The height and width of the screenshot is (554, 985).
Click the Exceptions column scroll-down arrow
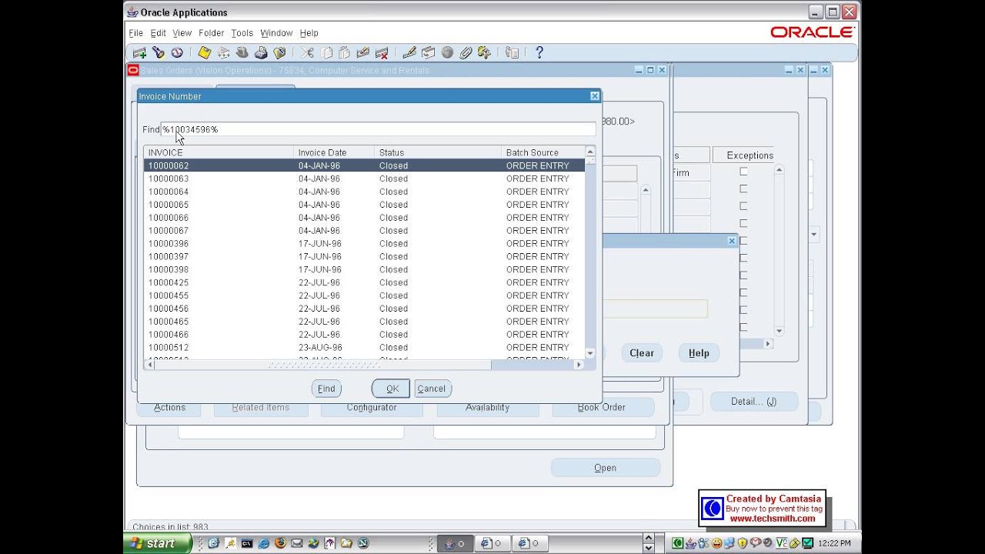pyautogui.click(x=779, y=331)
